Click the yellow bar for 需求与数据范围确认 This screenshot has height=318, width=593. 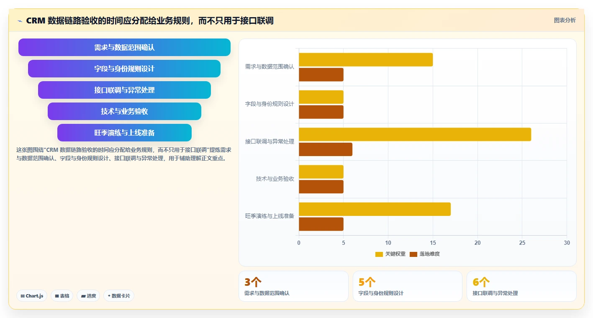(x=366, y=59)
